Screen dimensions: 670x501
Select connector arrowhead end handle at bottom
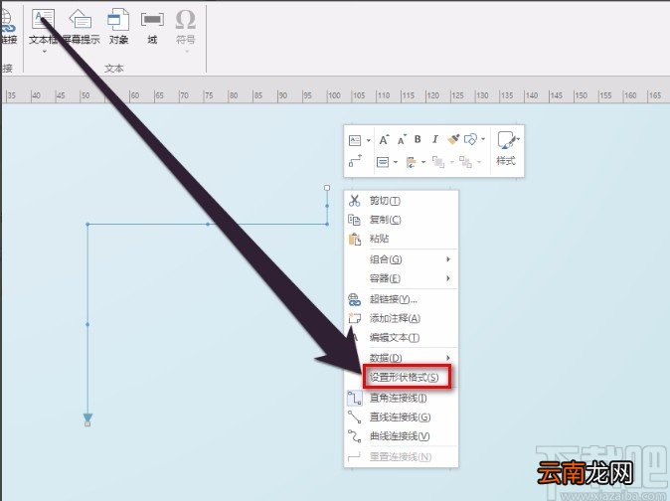click(x=87, y=423)
